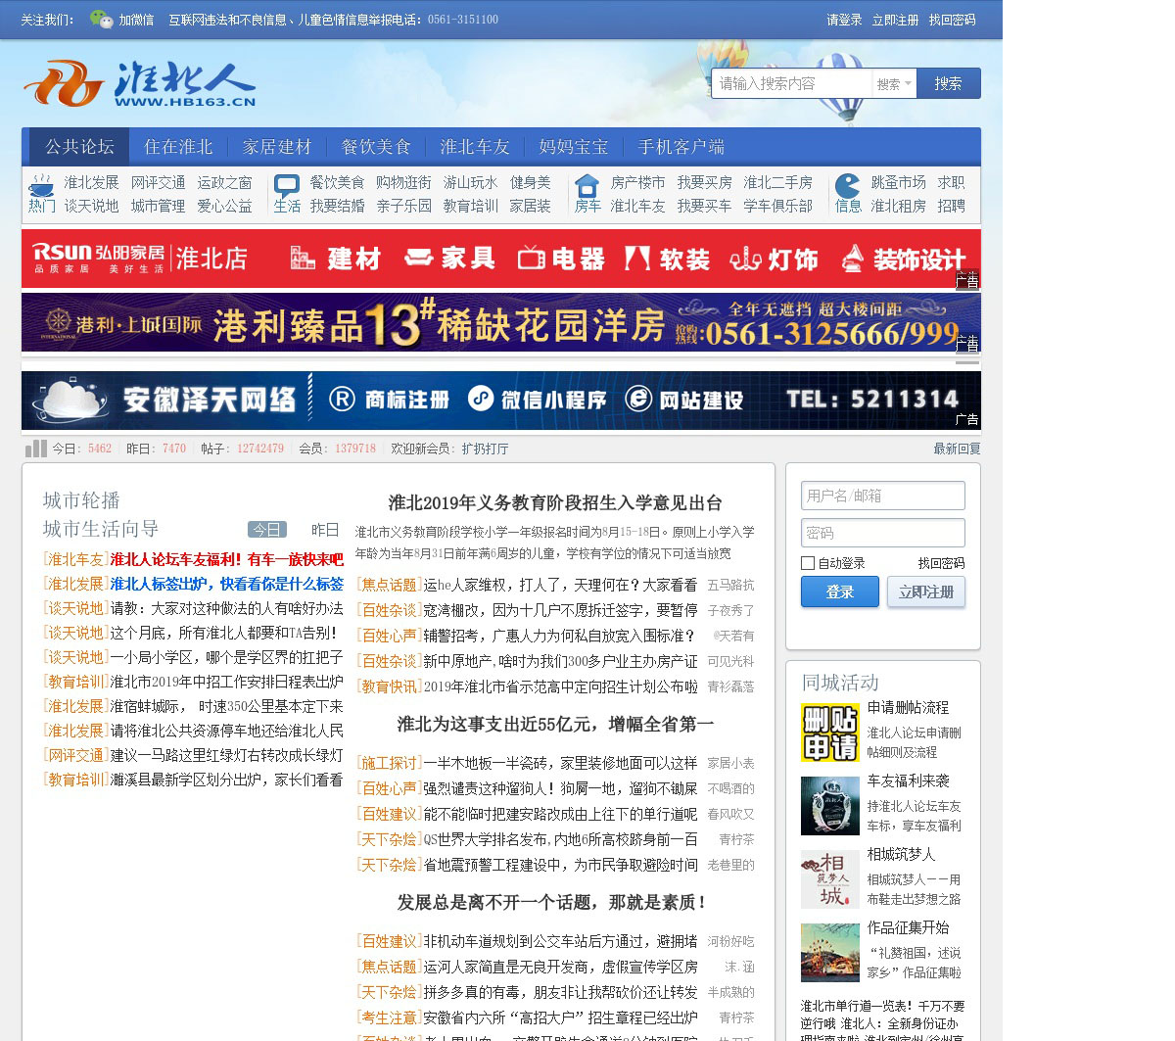Viewport: 1175px width, 1041px height.
Task: Select the 手机客户端 navigation tab
Action: coord(681,147)
